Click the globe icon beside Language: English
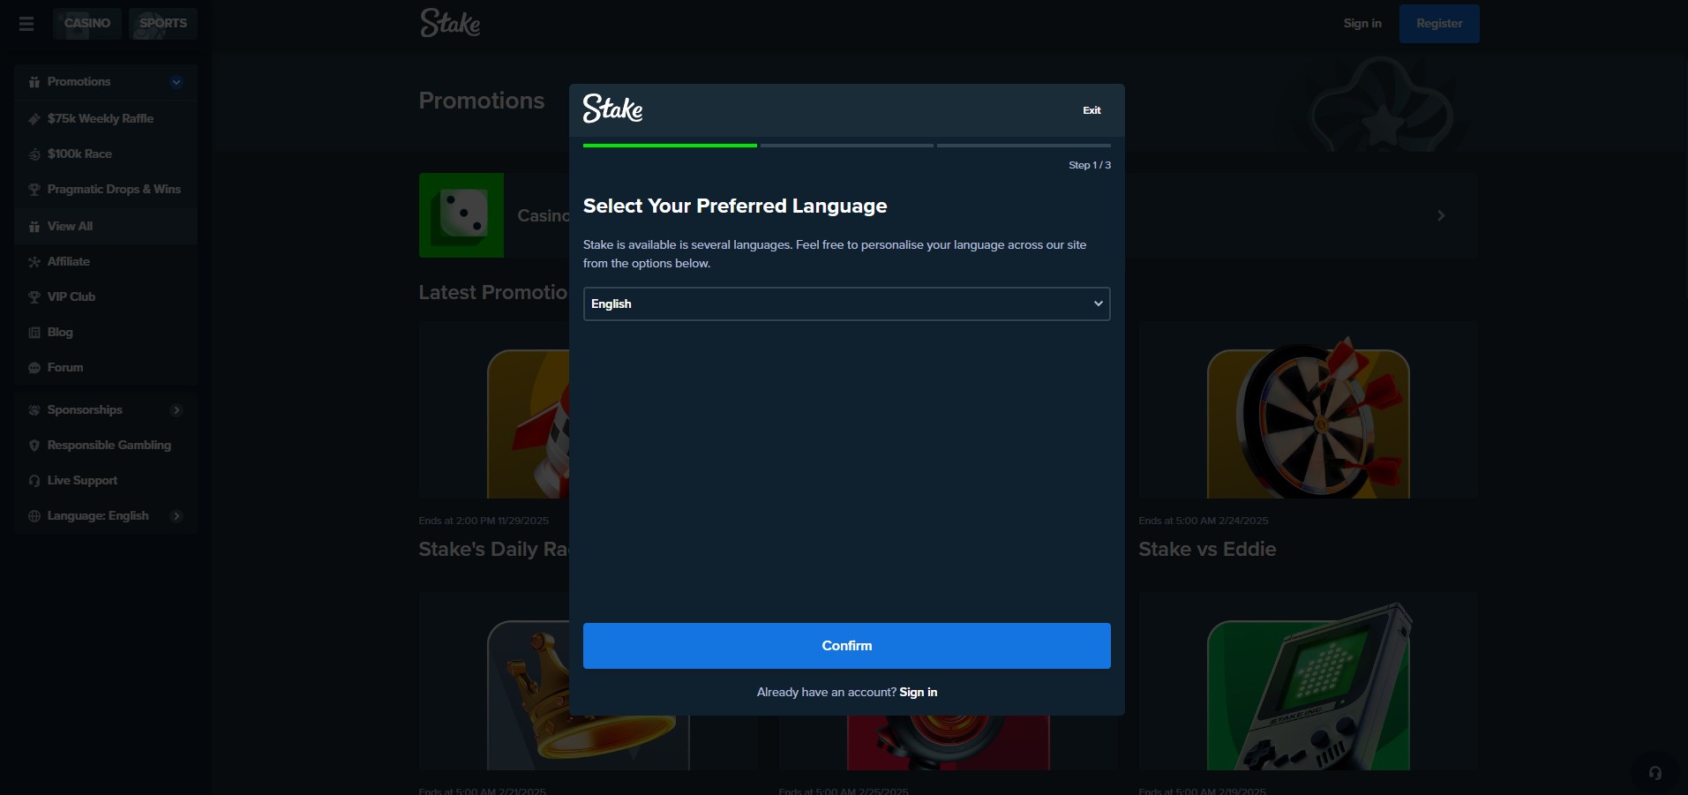Viewport: 1688px width, 795px height. pyautogui.click(x=34, y=516)
